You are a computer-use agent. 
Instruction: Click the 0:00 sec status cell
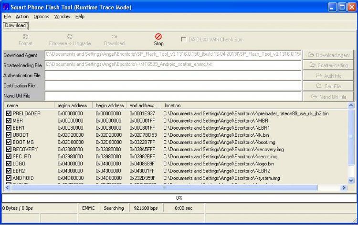(184, 208)
